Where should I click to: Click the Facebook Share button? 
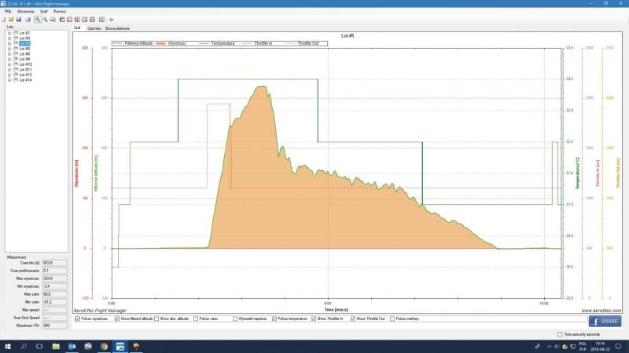pos(605,321)
